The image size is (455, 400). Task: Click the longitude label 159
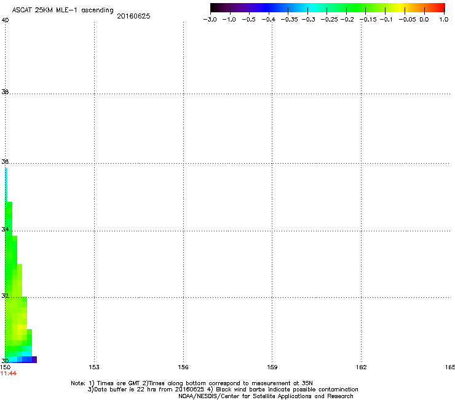tap(272, 367)
